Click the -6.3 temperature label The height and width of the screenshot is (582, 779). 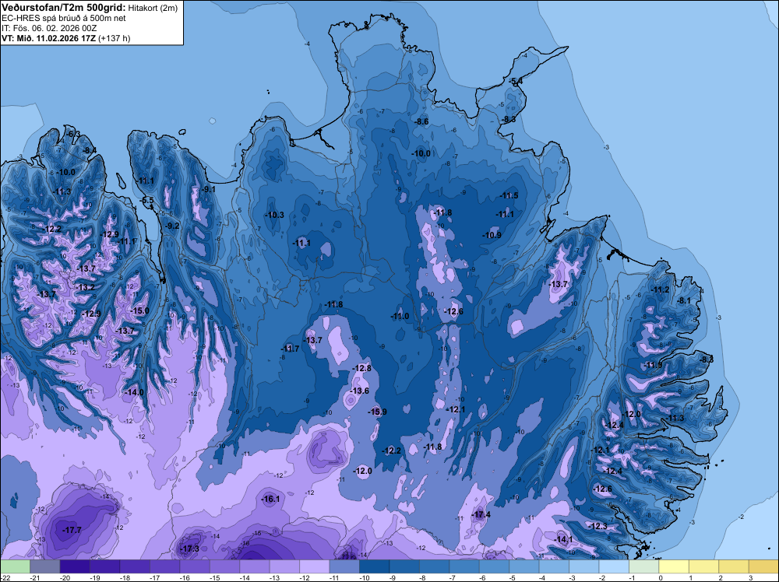coord(73,134)
